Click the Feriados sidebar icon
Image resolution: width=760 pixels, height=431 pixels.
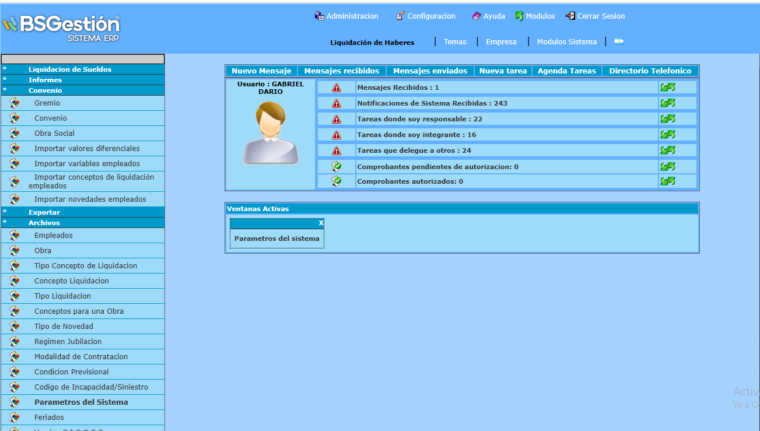[15, 417]
